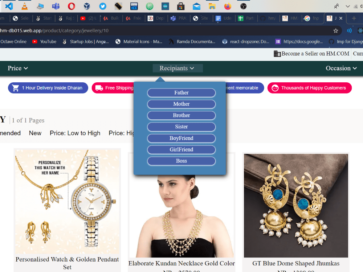
Task: Switch to the GitHub hm tab
Action: 268,18
